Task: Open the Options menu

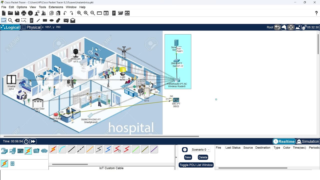Action: pos(22,7)
